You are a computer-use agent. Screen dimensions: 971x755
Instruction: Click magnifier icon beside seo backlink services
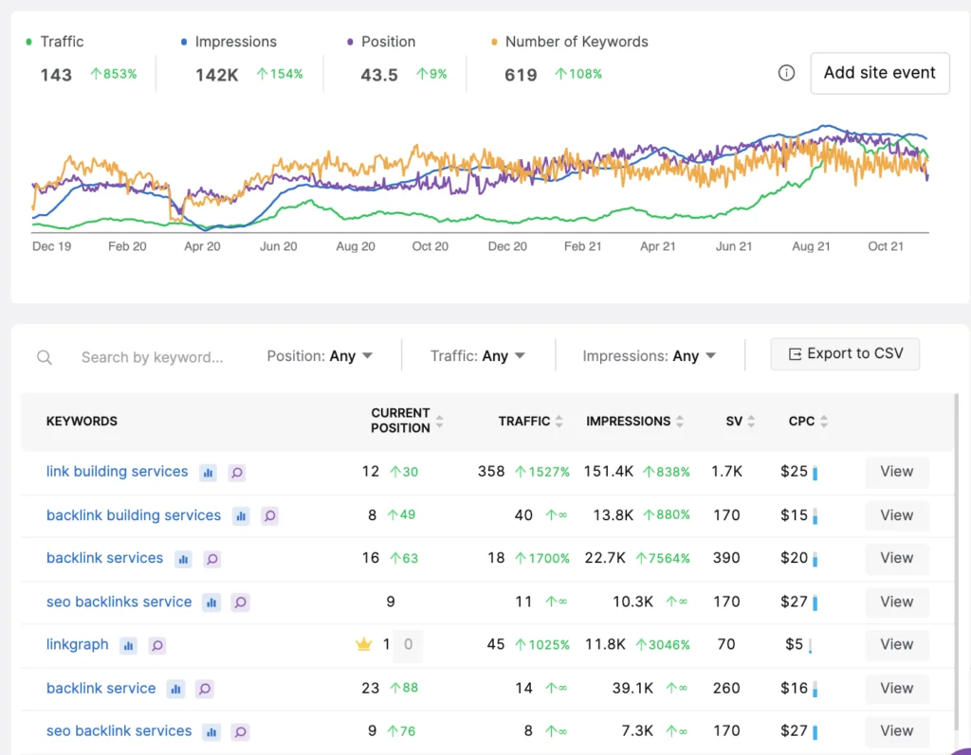pos(240,732)
